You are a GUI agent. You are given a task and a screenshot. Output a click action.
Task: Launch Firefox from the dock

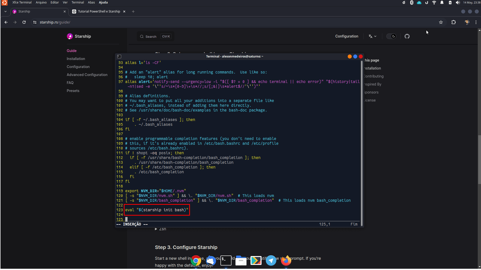point(286,260)
